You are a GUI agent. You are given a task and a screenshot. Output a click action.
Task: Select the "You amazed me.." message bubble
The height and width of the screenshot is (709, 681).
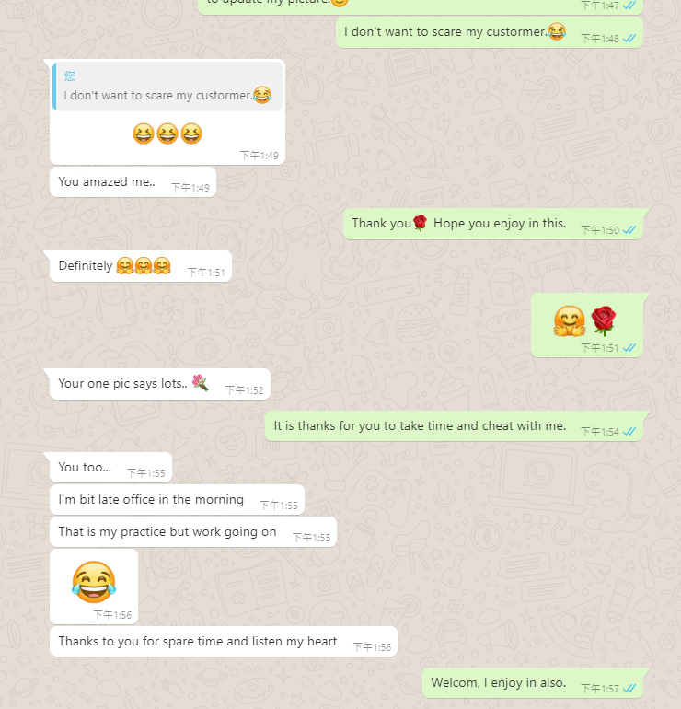[133, 181]
